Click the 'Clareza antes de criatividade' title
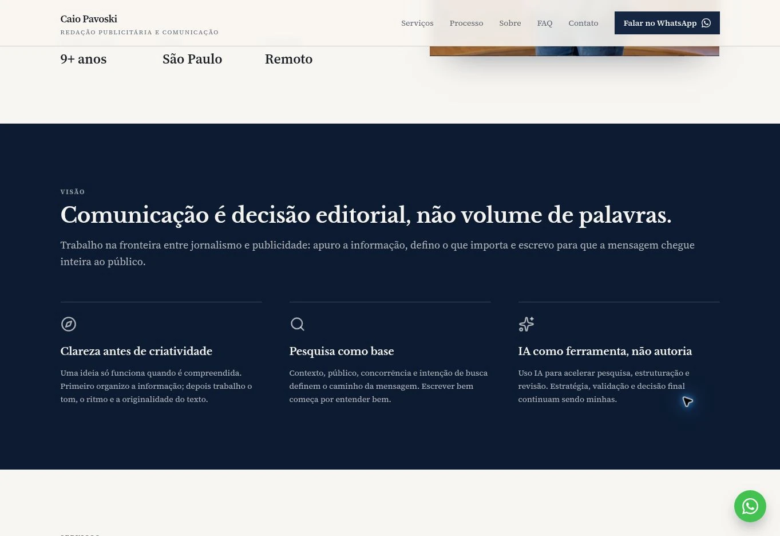 click(136, 351)
